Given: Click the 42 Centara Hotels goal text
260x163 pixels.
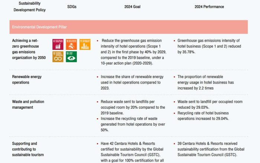Looking at the screenshot, I should pos(132,152).
